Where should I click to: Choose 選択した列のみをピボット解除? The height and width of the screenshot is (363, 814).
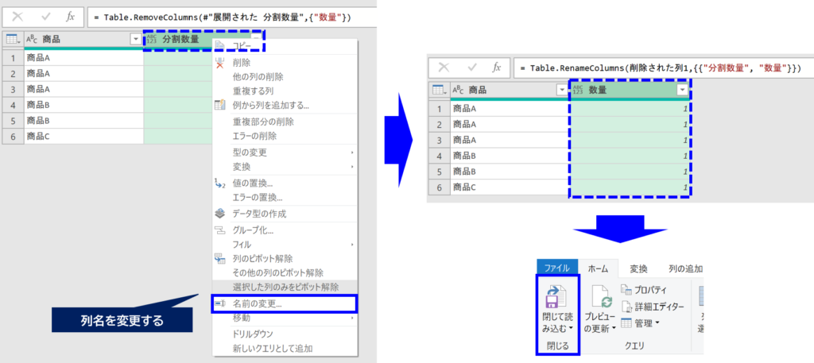click(285, 287)
